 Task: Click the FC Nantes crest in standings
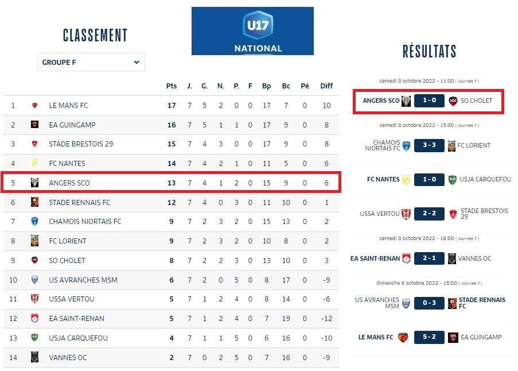(34, 164)
